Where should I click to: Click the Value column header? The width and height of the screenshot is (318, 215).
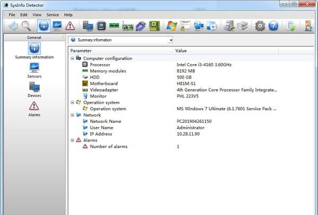click(226, 51)
